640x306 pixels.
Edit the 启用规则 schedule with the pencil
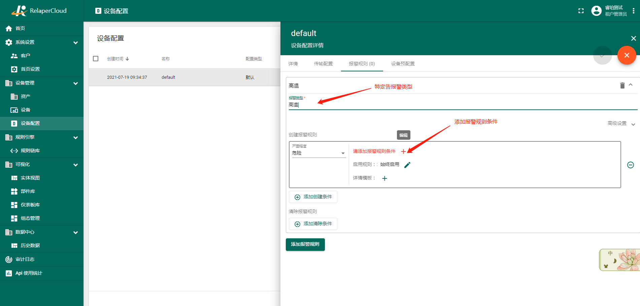click(x=407, y=165)
